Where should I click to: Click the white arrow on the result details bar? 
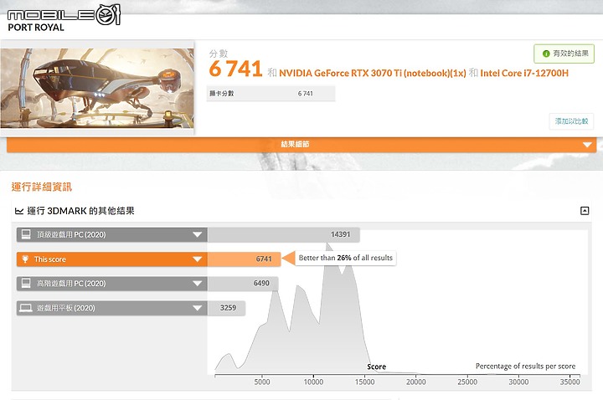[x=587, y=145]
